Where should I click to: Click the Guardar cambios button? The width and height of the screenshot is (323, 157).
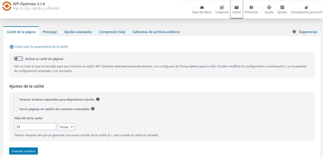pos(23,151)
